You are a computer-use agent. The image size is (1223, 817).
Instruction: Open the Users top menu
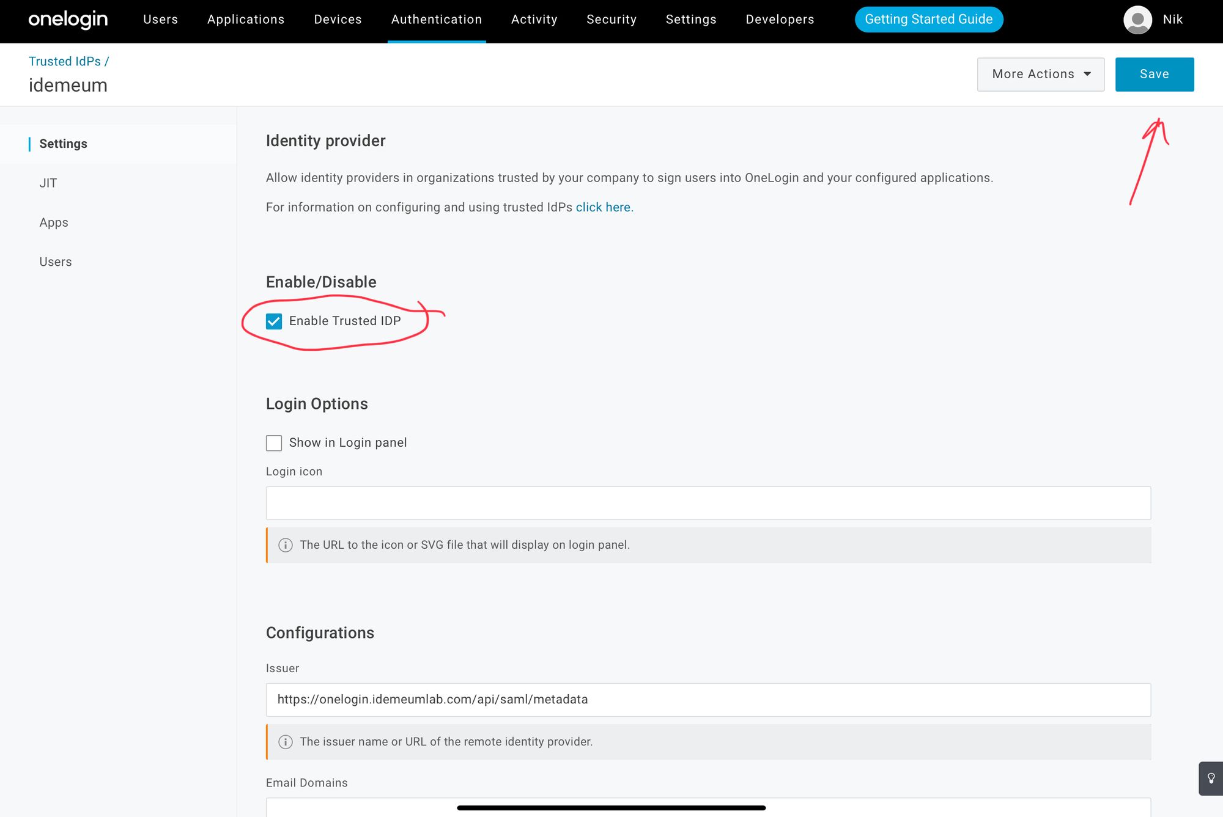click(x=161, y=20)
